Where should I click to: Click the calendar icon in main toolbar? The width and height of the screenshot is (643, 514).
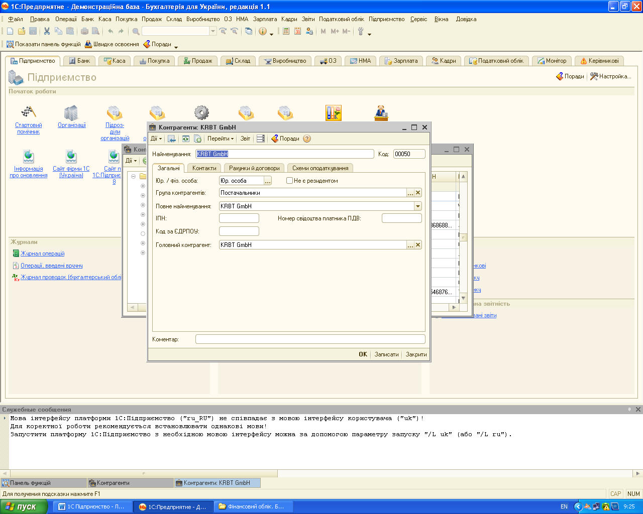297,31
